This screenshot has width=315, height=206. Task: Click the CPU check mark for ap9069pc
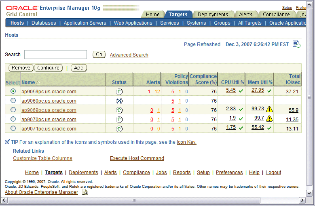point(241,109)
